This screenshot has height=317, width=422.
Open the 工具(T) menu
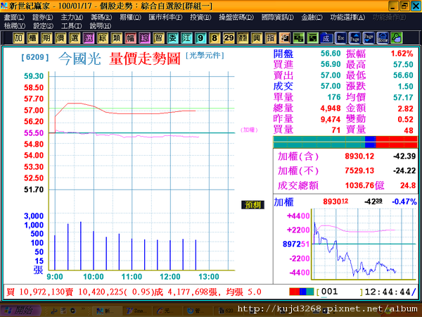[x=71, y=26]
